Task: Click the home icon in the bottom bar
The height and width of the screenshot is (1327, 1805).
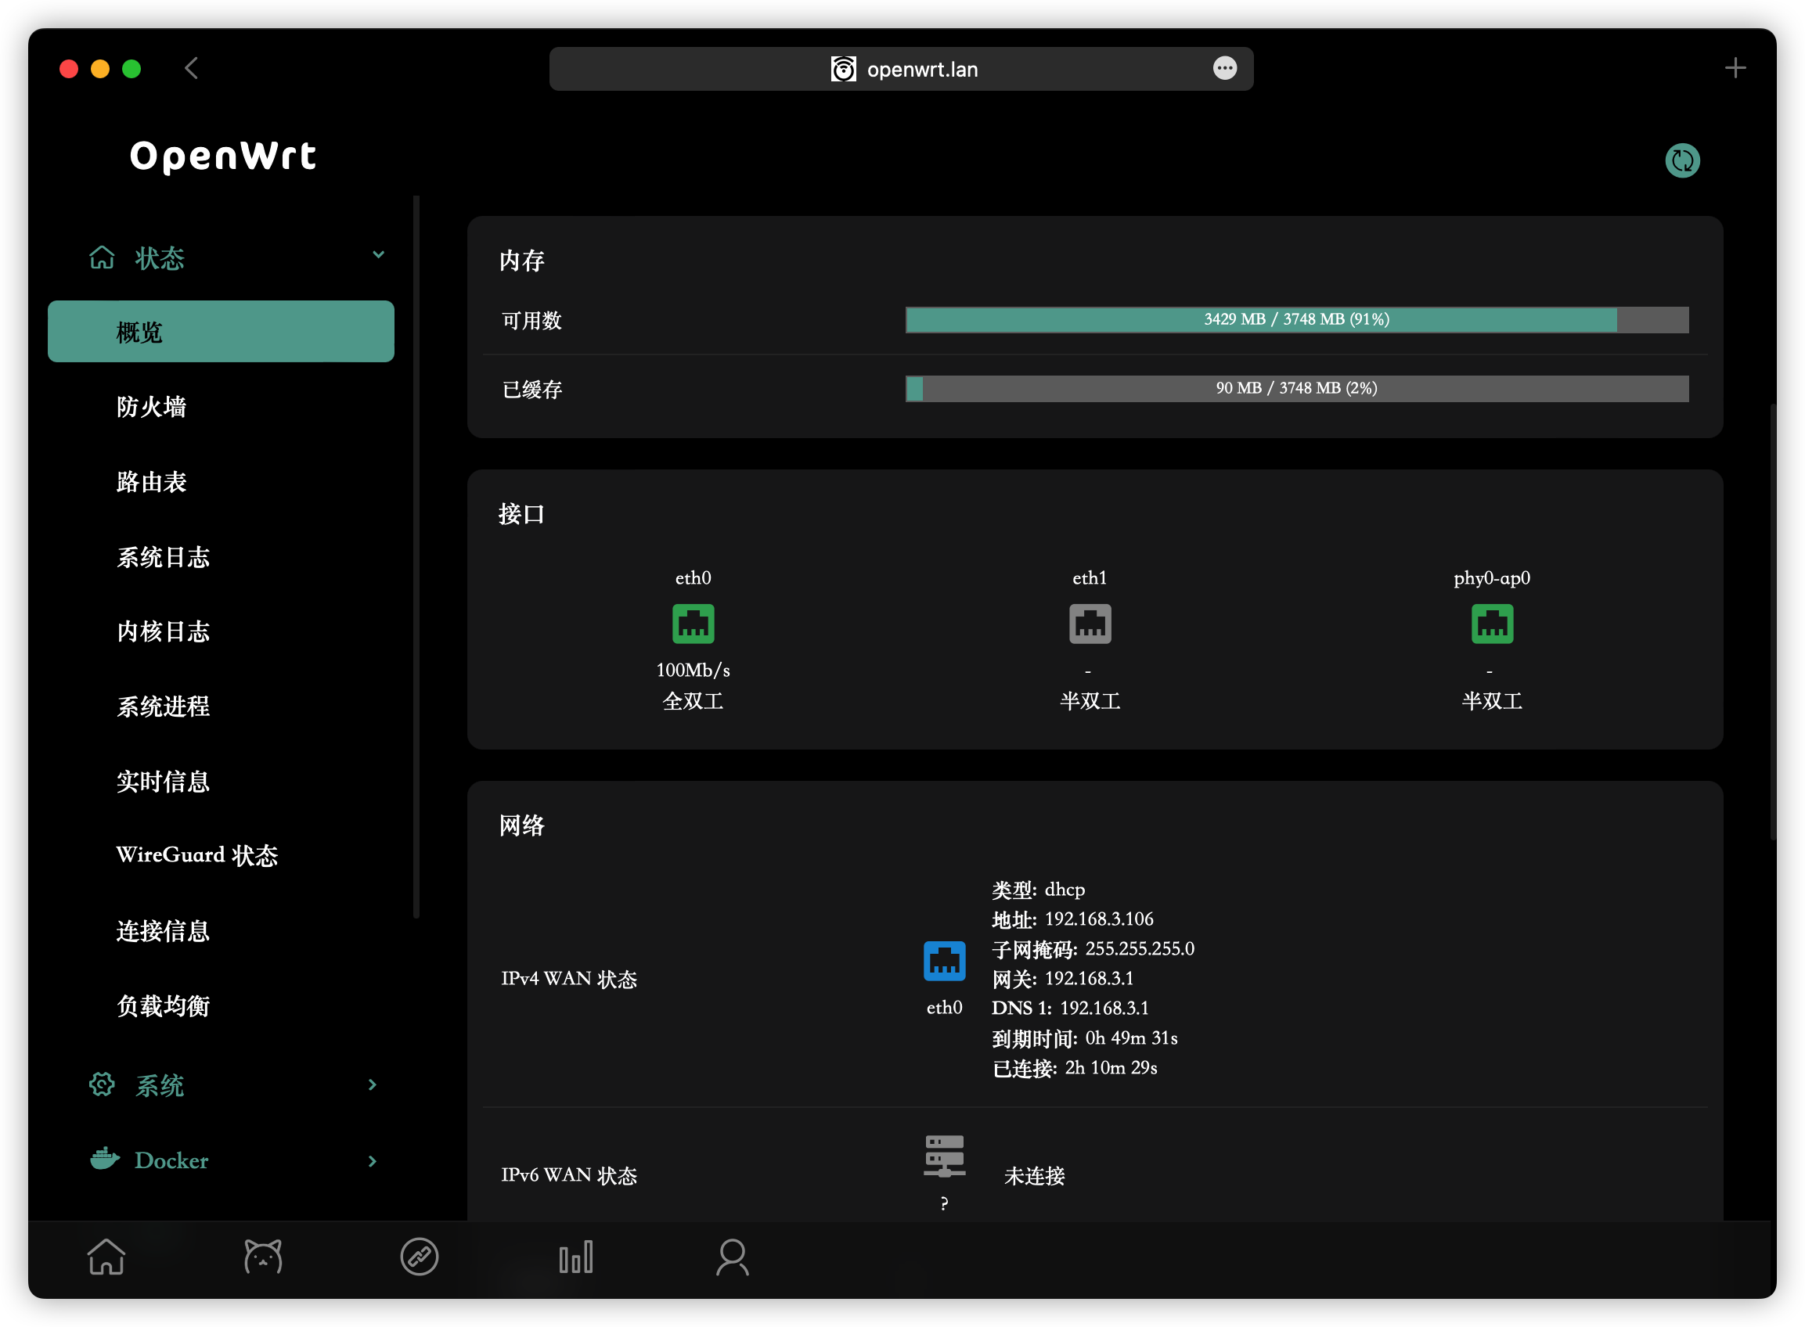Action: coord(106,1257)
